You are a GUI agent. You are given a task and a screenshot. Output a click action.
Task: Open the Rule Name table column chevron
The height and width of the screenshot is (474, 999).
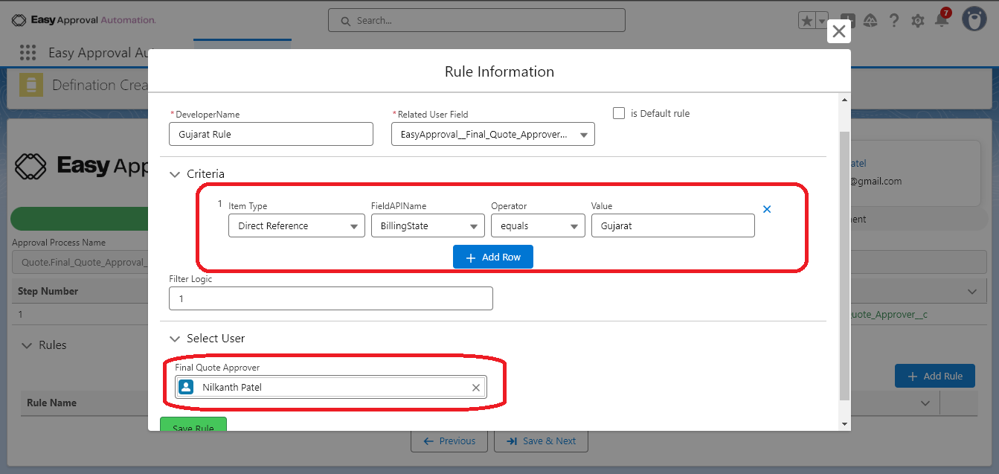point(926,403)
